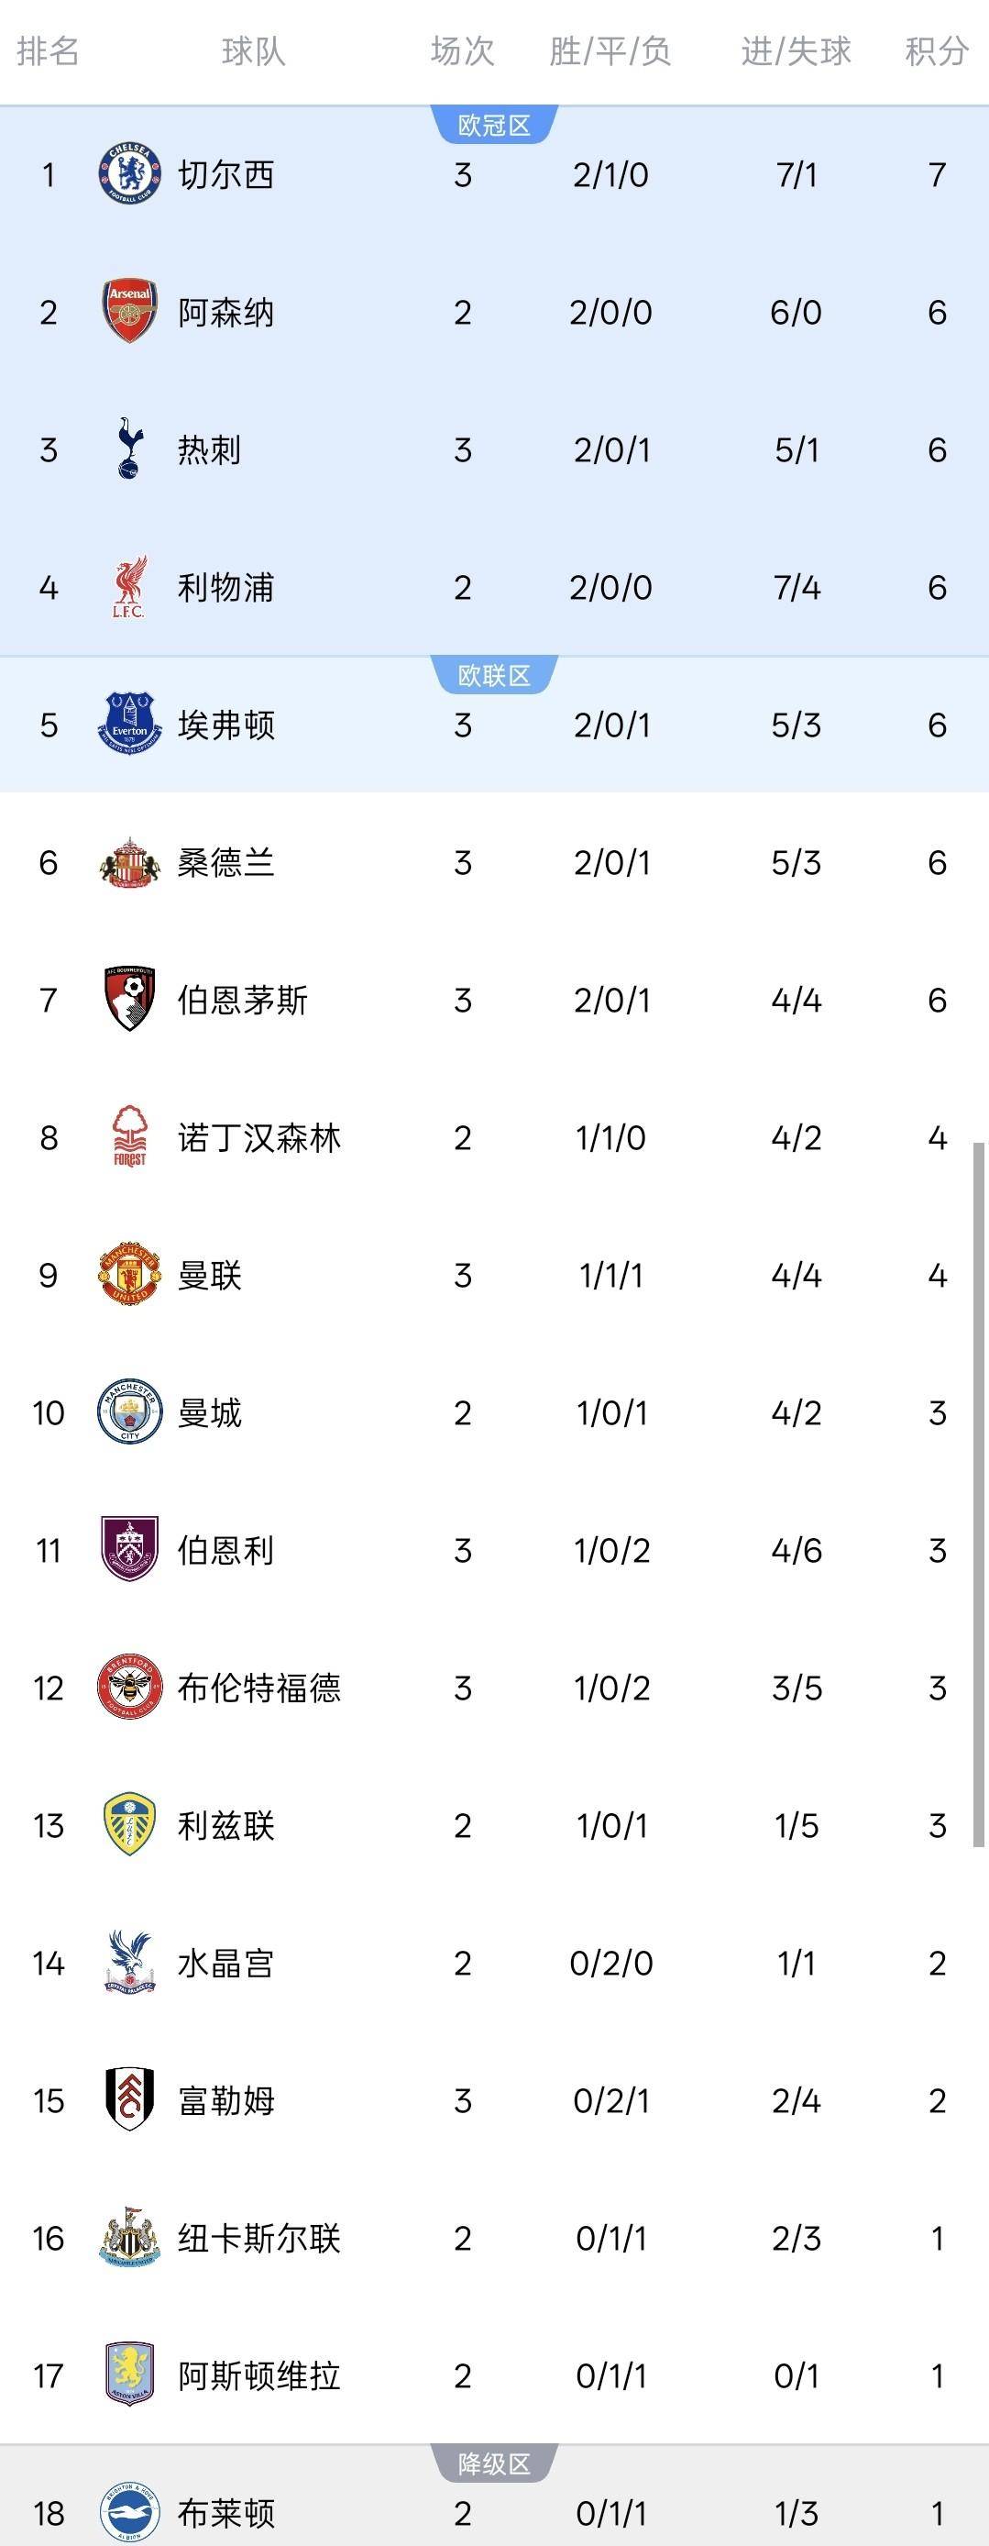The height and width of the screenshot is (2546, 989).
Task: Click team name 桑德兰
Action: (225, 863)
